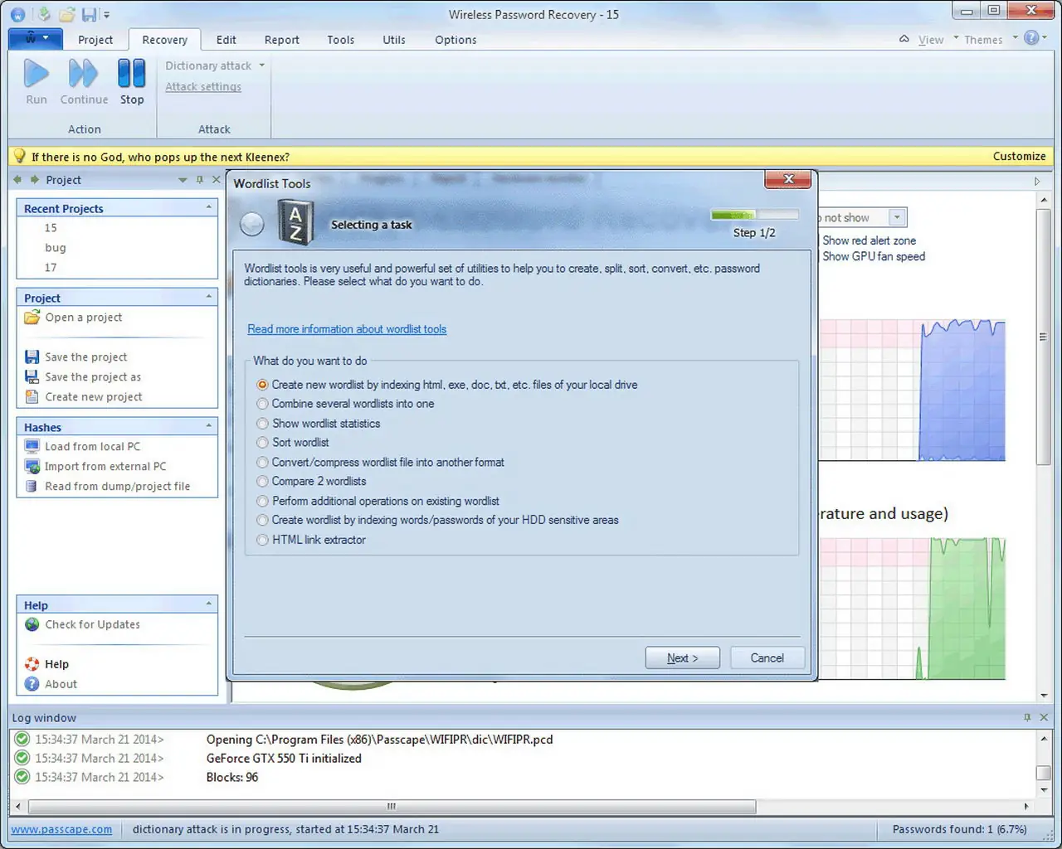Viewport: 1062px width, 849px height.
Task: Open Read more information about wordlist tools link
Action: click(347, 329)
